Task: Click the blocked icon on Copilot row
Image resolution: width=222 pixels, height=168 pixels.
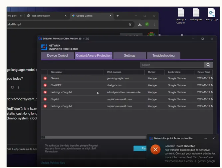Action: click(45, 99)
